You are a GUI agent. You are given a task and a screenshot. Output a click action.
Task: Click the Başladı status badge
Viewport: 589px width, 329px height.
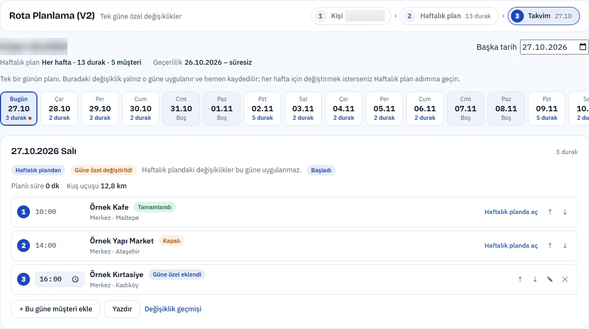(321, 170)
